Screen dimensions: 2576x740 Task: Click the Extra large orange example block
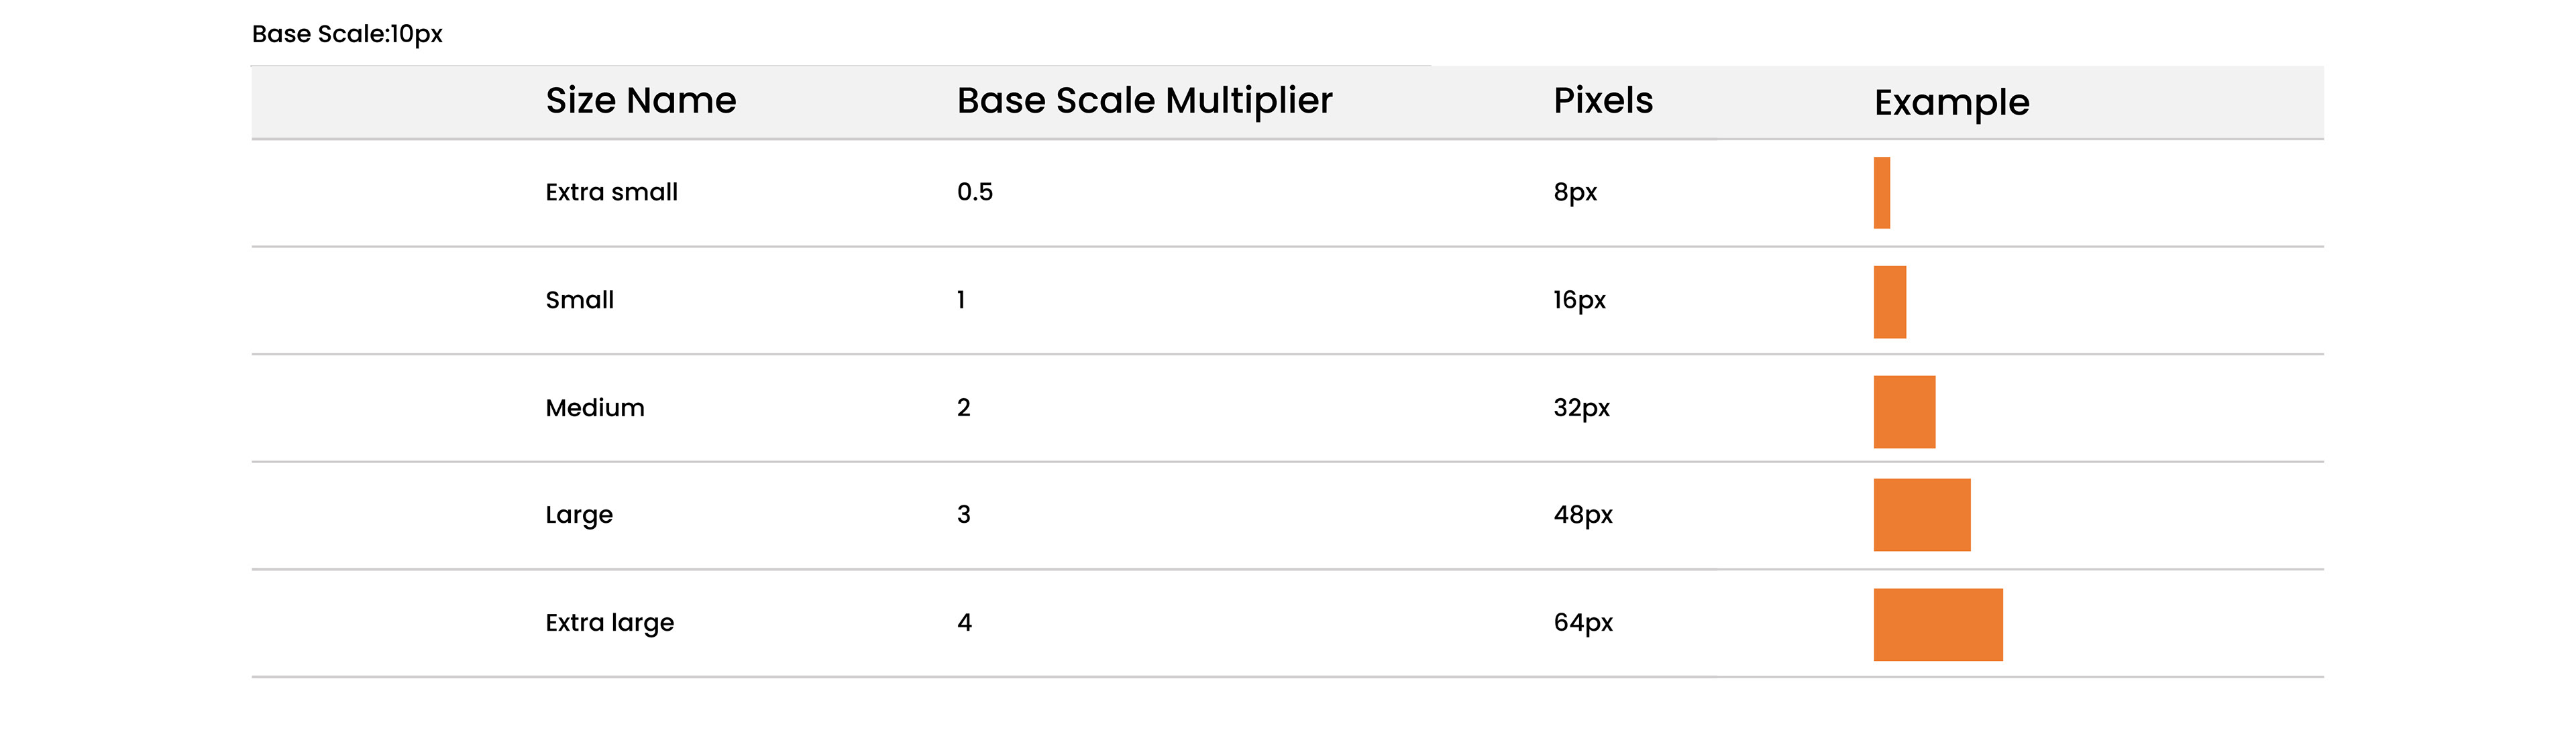point(1937,624)
